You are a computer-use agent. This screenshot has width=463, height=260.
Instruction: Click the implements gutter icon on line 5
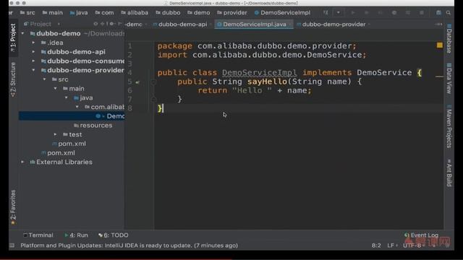137,82
